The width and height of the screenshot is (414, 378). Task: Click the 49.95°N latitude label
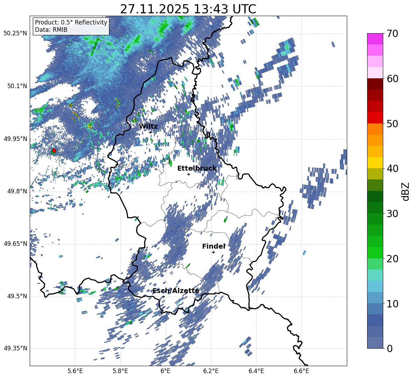15,138
